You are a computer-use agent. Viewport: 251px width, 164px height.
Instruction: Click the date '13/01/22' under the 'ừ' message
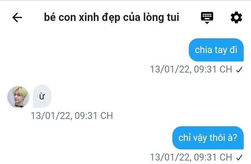(51, 115)
